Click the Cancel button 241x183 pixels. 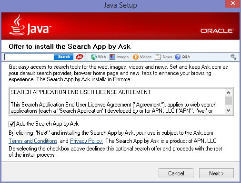click(x=176, y=173)
